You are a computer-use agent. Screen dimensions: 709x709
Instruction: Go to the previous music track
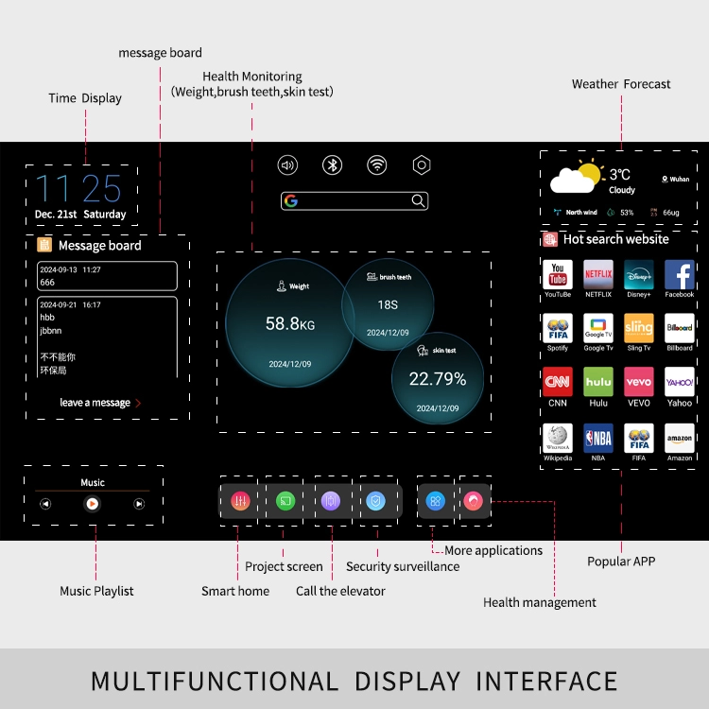(x=45, y=504)
